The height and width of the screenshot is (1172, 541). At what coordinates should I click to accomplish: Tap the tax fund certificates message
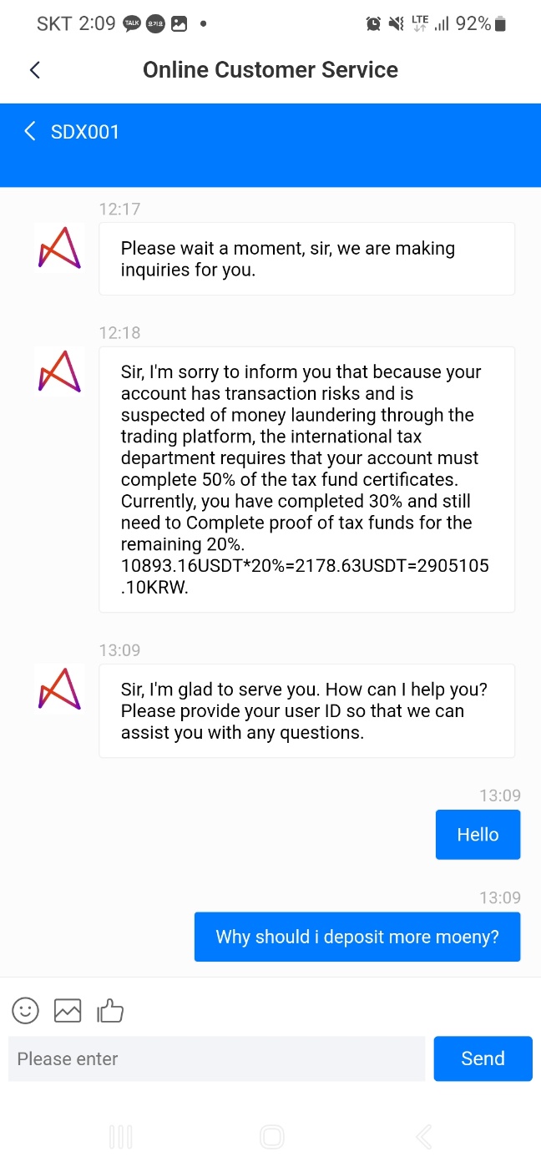pos(306,479)
